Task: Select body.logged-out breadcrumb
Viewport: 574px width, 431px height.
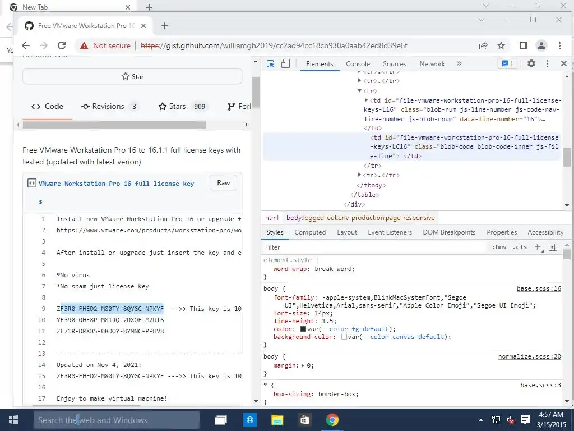Action: tap(360, 218)
